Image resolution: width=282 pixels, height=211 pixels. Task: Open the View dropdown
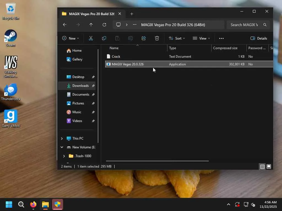click(201, 38)
